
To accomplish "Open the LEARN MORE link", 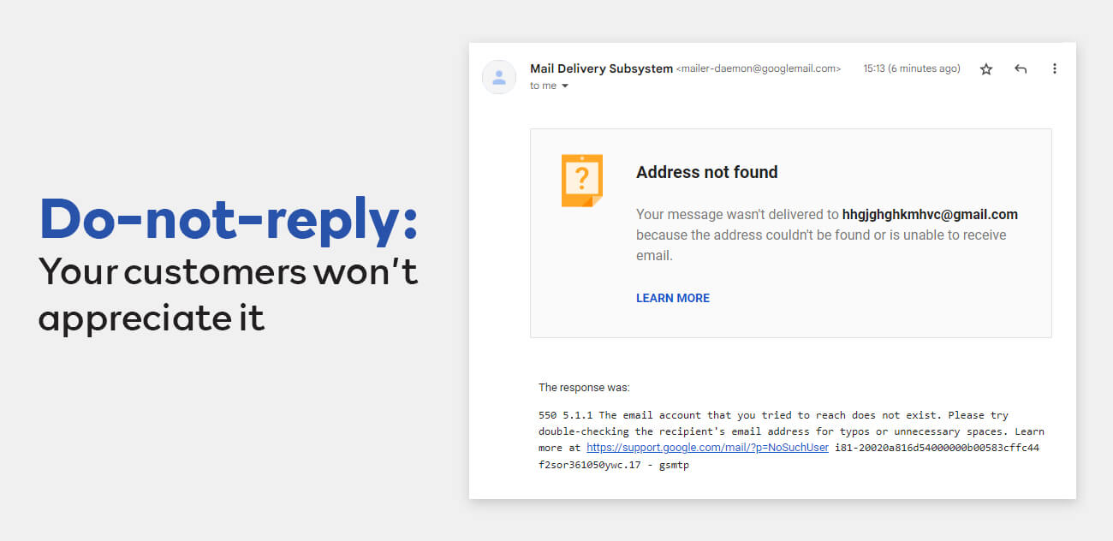I will coord(673,298).
